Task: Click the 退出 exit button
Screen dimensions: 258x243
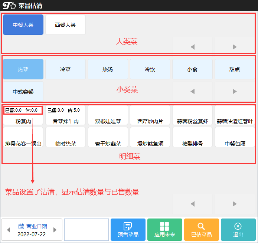Action: 238,230
